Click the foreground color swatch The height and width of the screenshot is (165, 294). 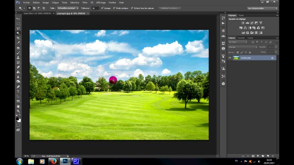point(17,119)
